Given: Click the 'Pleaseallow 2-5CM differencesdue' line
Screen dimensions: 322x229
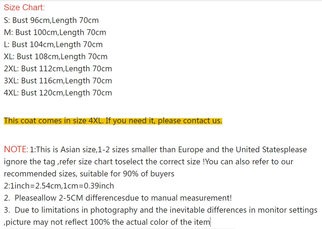Looking at the screenshot, I should (x=118, y=198).
